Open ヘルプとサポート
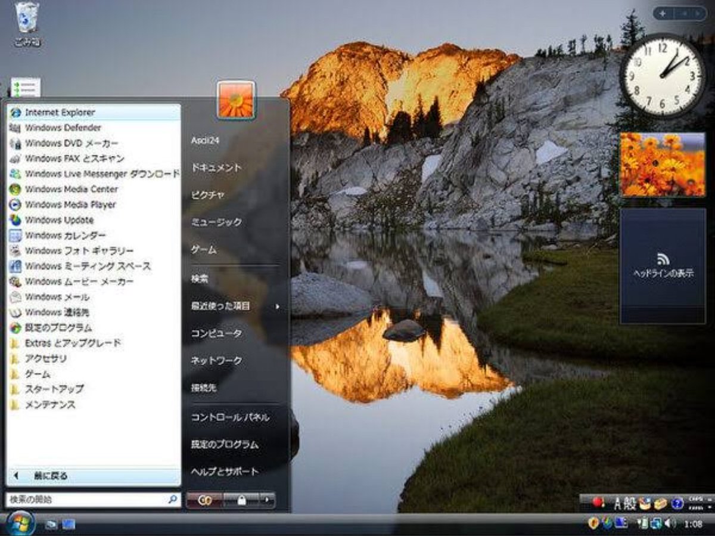This screenshot has width=715, height=536. tap(225, 472)
